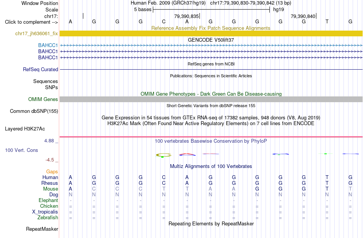Viewport: 363px width, 238px height.
Task: Click the hg19 label beside the scale bar
Action: click(x=279, y=10)
